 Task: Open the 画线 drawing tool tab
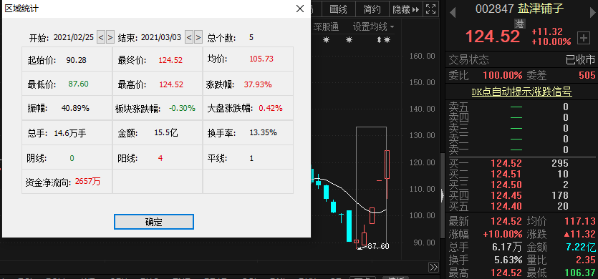[x=338, y=9]
